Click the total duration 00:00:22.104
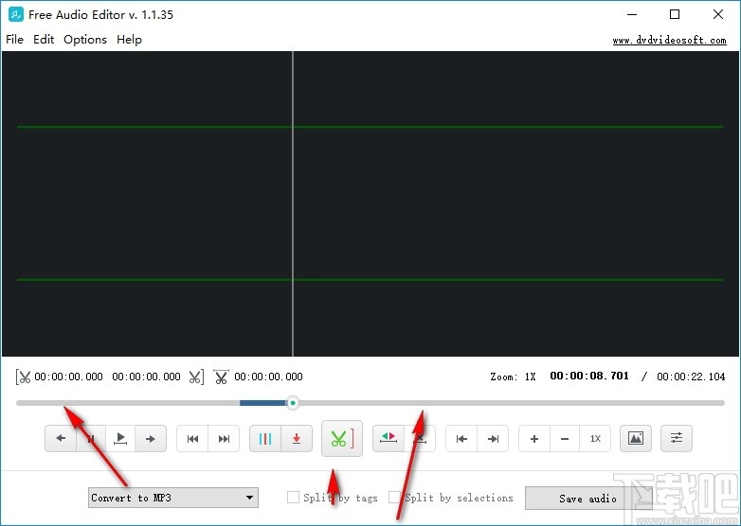The height and width of the screenshot is (526, 741). point(691,377)
